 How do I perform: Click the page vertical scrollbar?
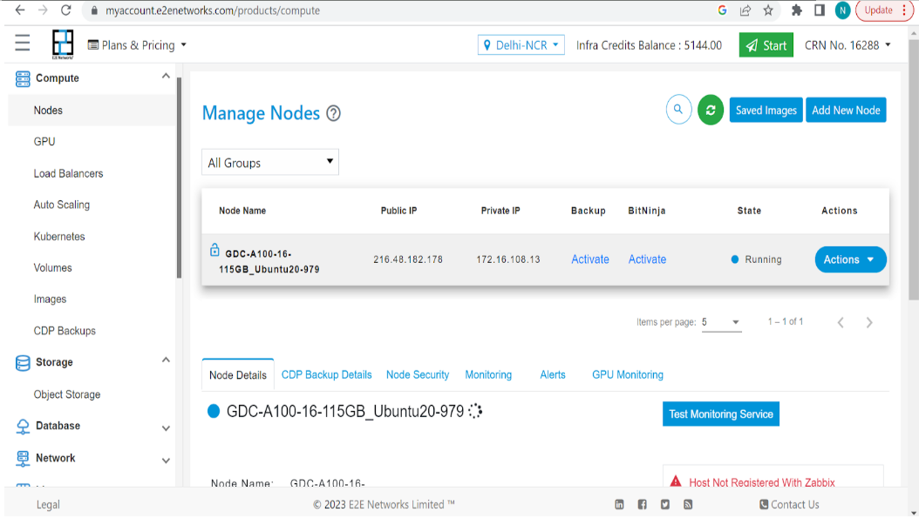914,170
